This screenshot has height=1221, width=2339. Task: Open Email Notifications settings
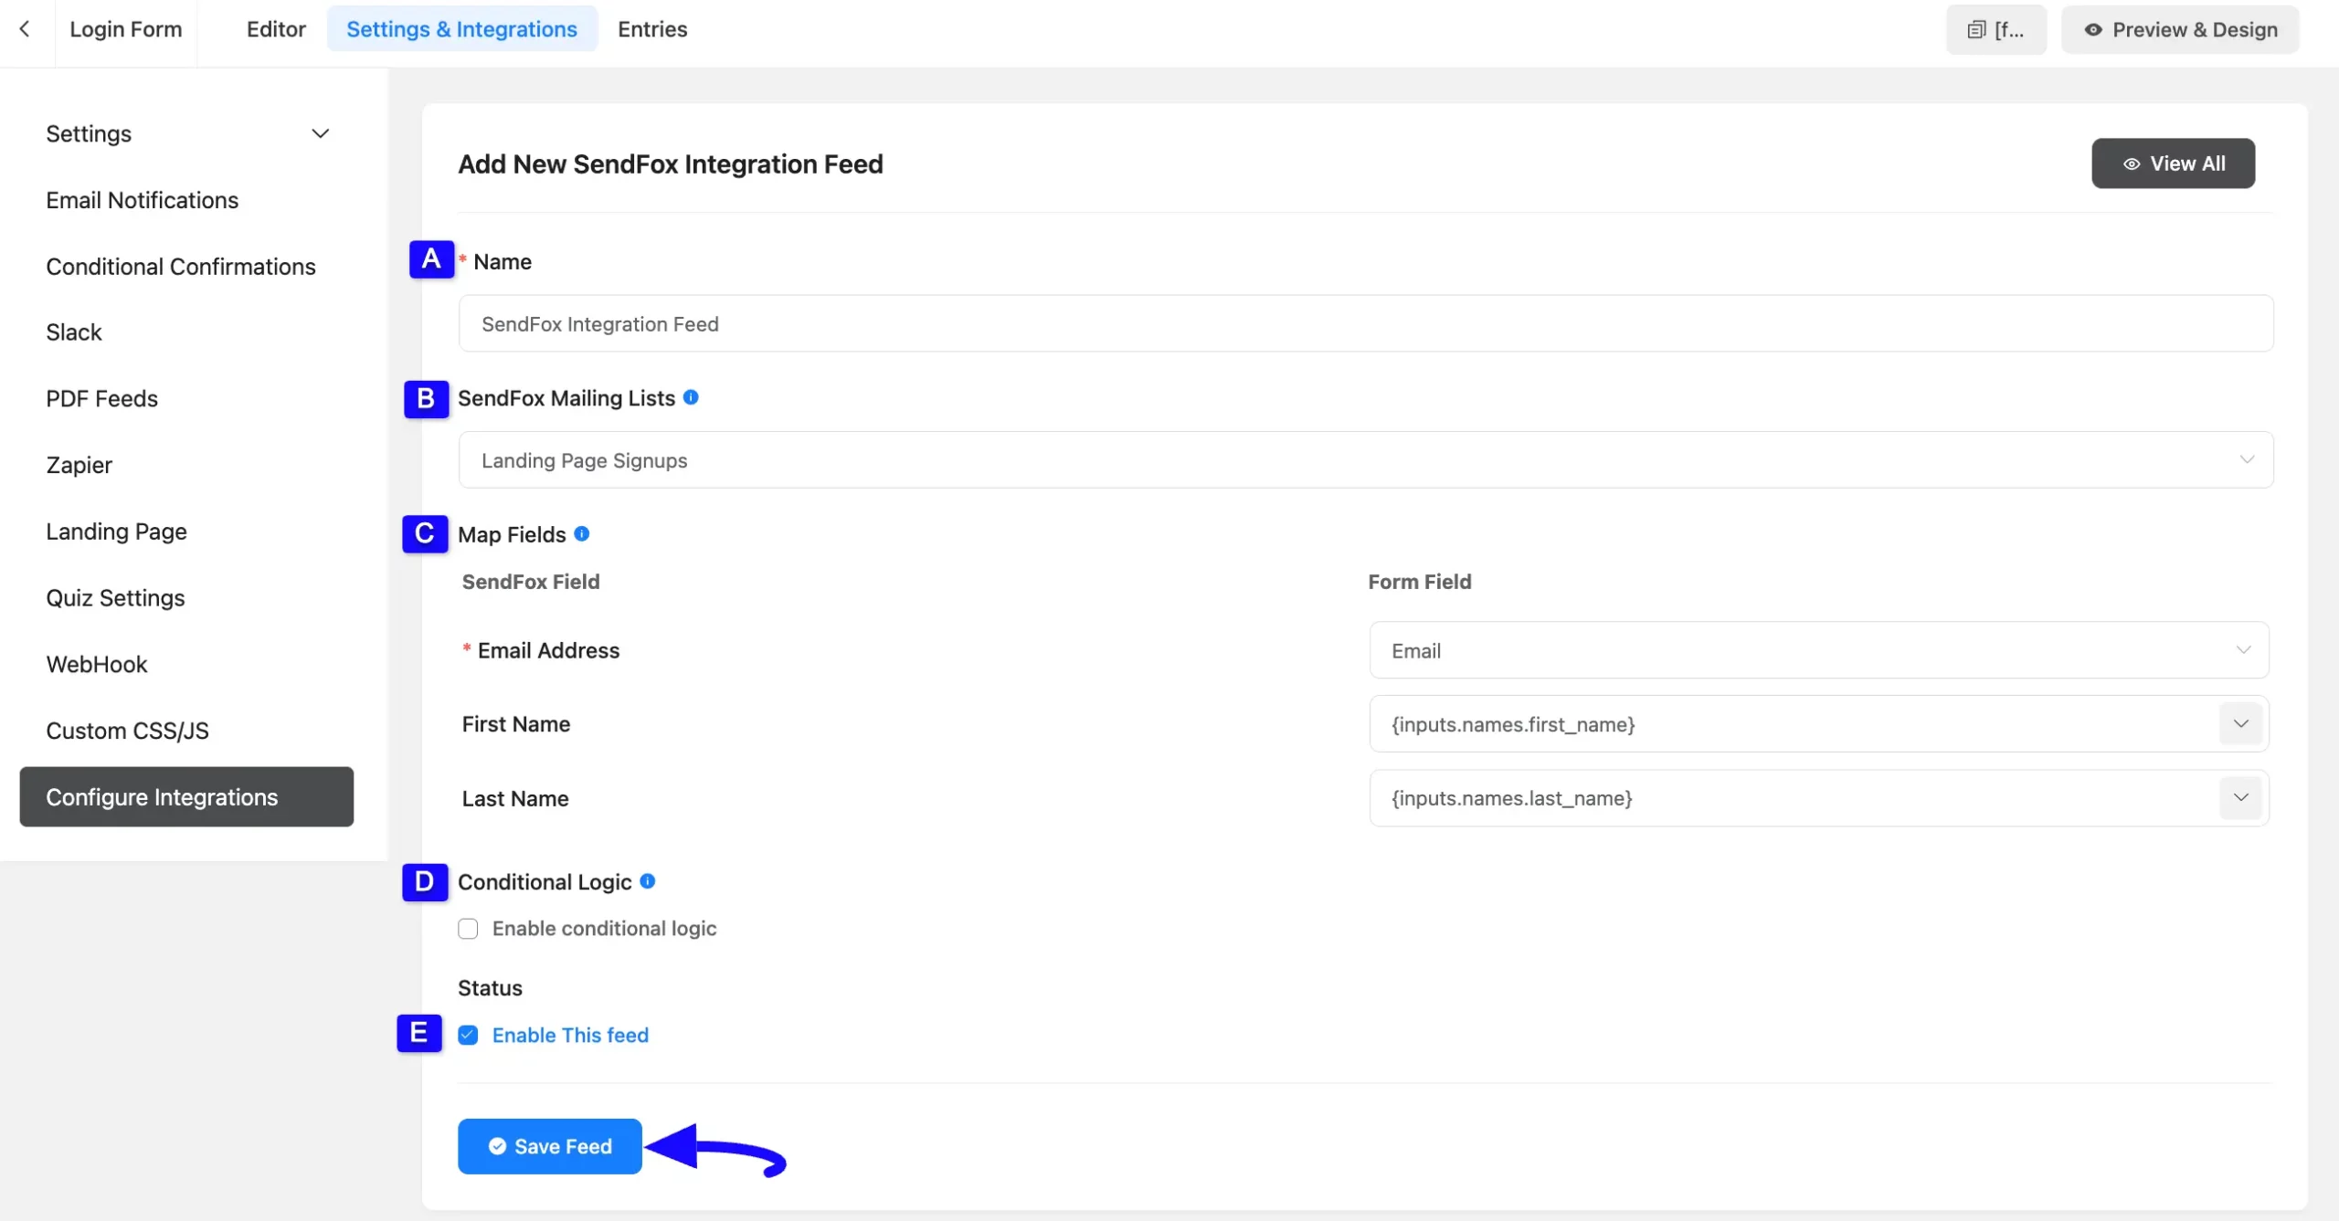click(x=142, y=200)
